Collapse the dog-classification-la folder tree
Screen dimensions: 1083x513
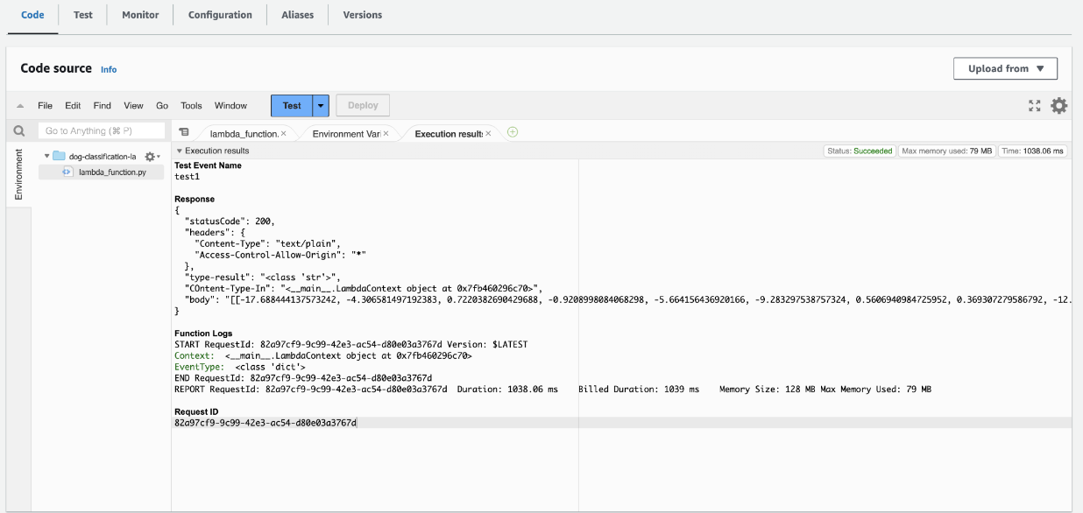click(46, 156)
